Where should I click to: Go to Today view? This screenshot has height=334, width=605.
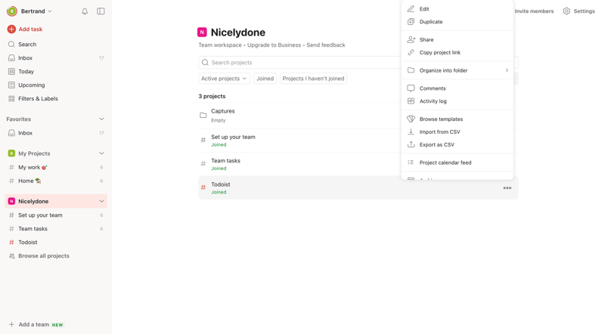(x=26, y=71)
